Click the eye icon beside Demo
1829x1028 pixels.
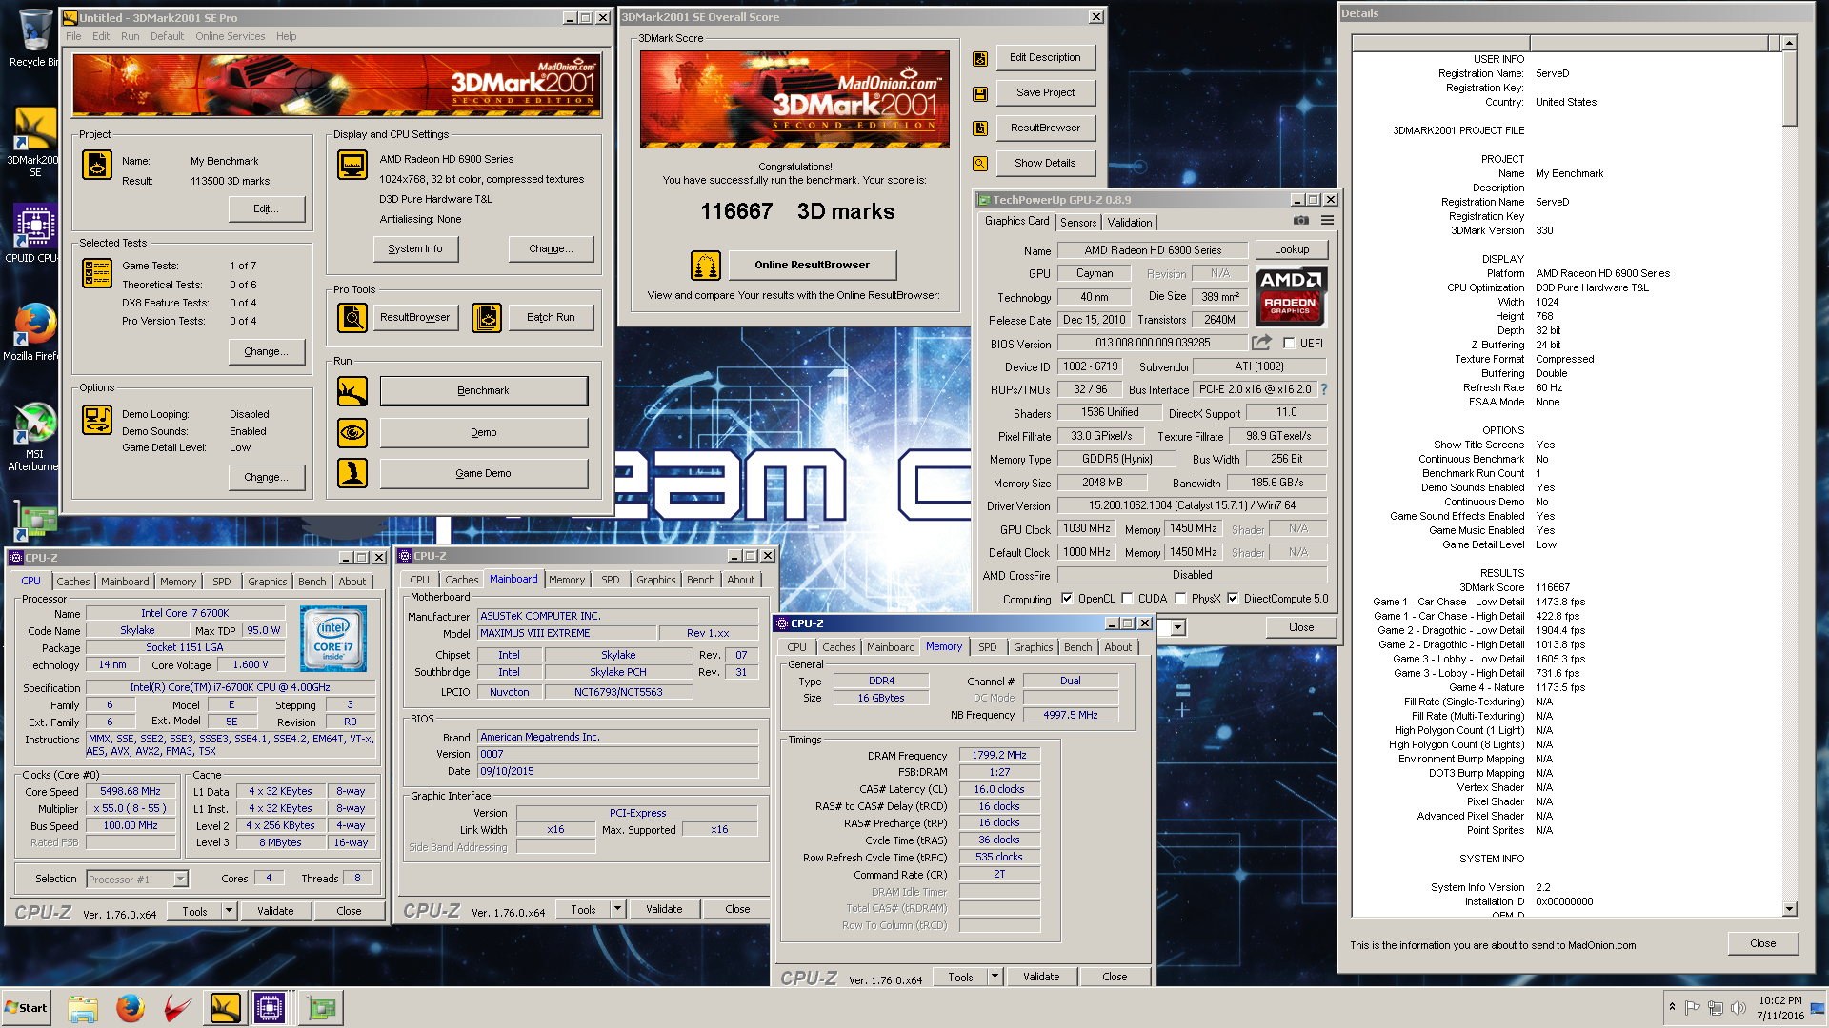[352, 433]
